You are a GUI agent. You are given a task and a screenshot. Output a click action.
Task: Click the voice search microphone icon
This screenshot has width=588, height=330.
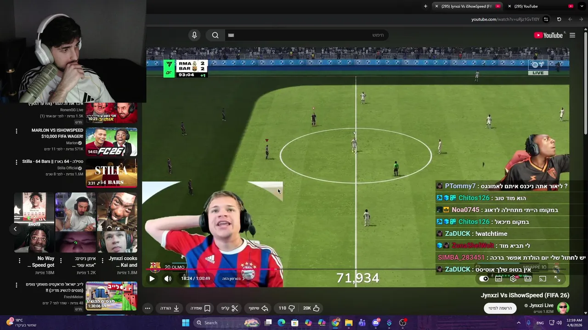tap(194, 35)
